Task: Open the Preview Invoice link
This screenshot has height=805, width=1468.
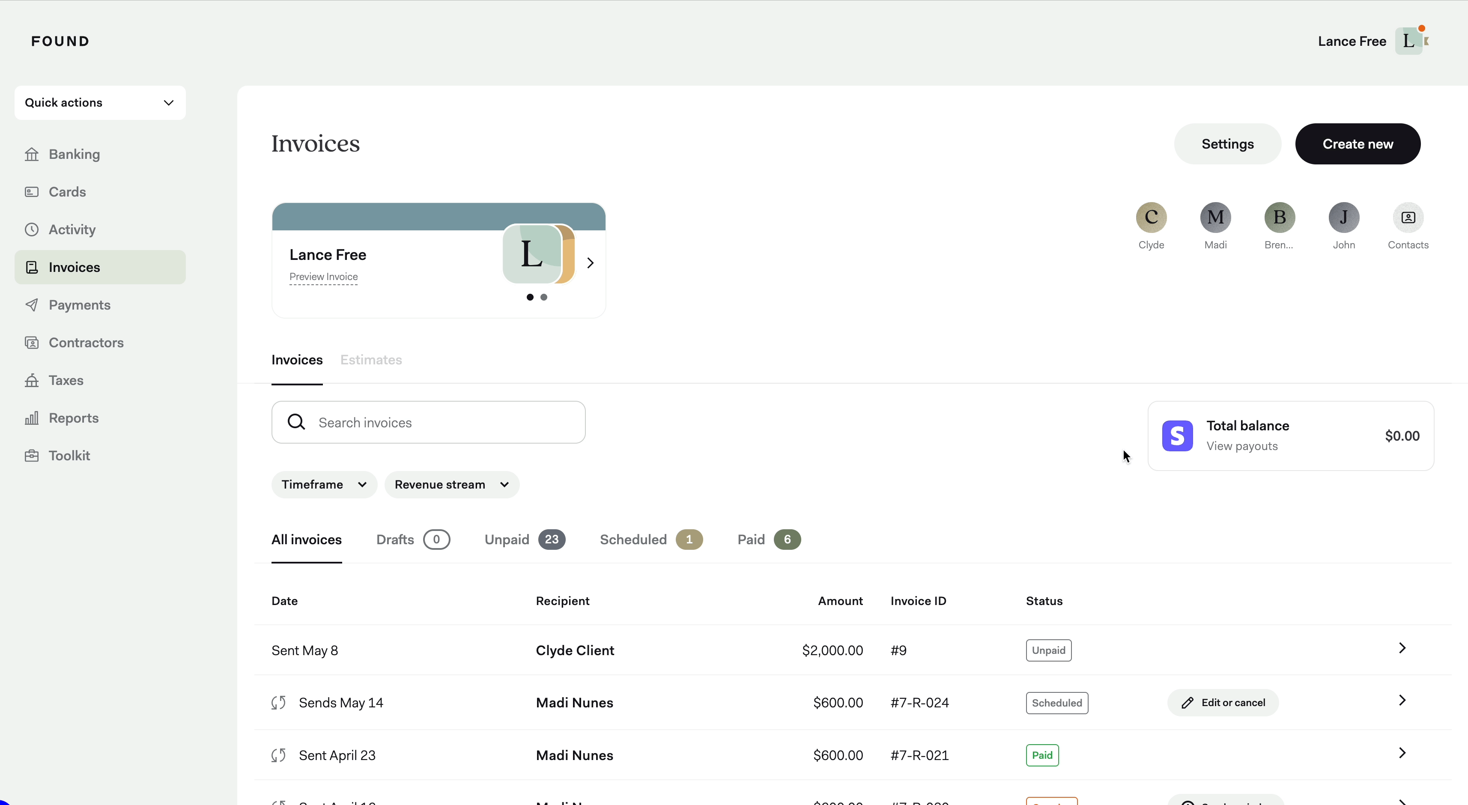Action: point(323,277)
